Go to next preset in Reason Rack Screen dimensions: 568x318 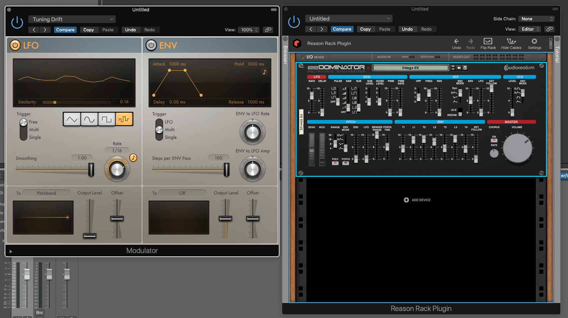tap(322, 29)
